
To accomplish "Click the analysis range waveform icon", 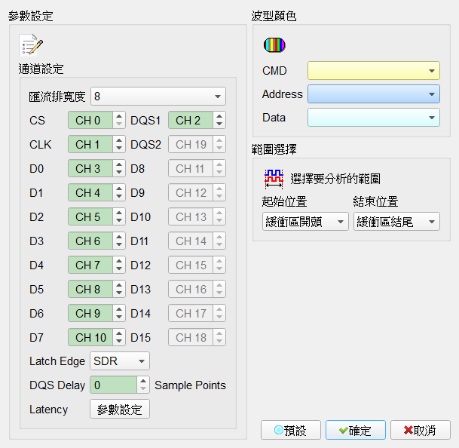I will [x=274, y=179].
